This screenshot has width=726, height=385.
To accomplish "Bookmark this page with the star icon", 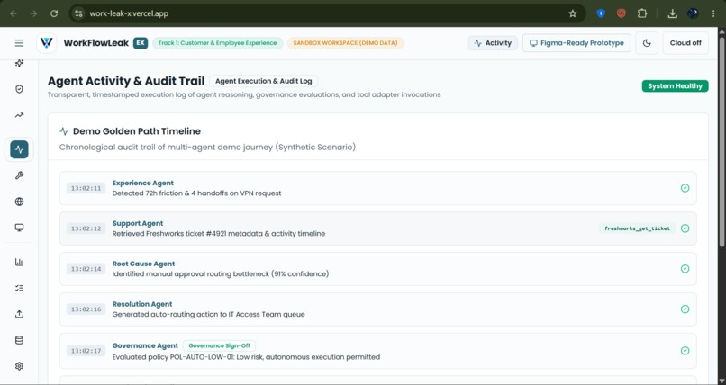I will point(573,13).
